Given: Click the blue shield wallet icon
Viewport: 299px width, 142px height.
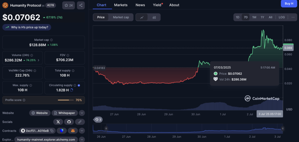Looking at the screenshot, I should point(62,131).
